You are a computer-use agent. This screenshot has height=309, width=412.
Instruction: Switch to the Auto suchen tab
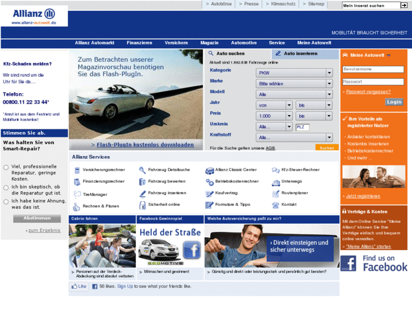[238, 54]
